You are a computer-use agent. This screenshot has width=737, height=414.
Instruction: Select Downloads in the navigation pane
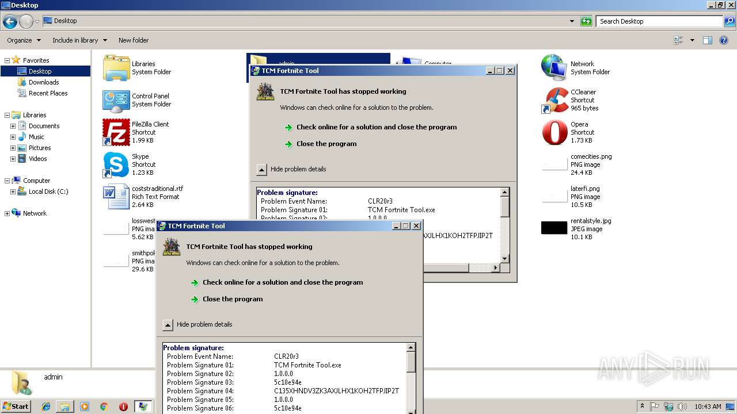click(x=44, y=82)
